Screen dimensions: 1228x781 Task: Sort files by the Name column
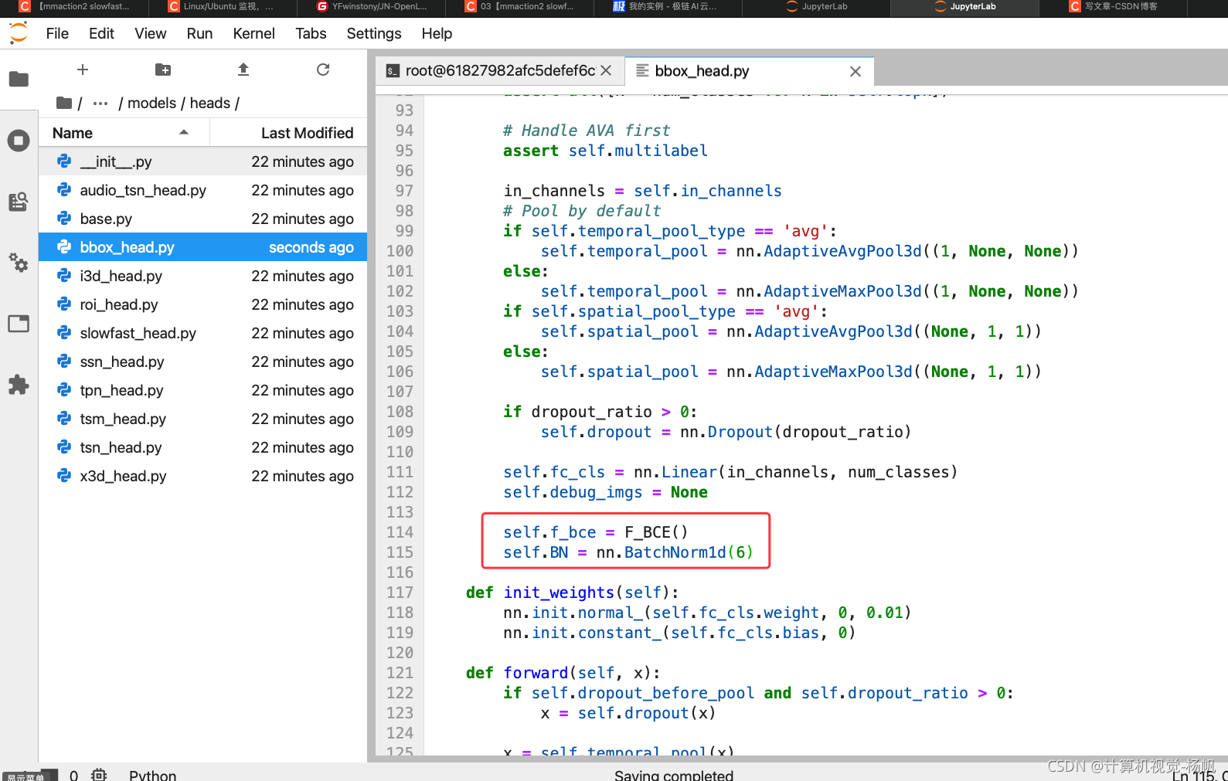tap(124, 133)
